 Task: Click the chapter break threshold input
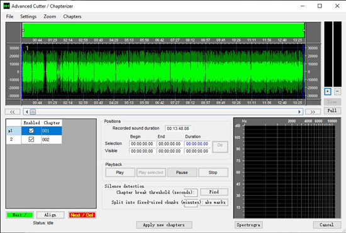pyautogui.click(x=191, y=192)
